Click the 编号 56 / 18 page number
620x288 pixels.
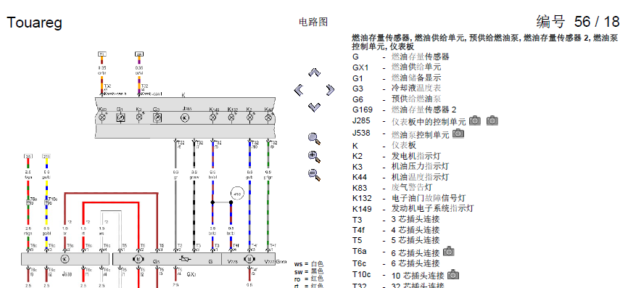[578, 21]
